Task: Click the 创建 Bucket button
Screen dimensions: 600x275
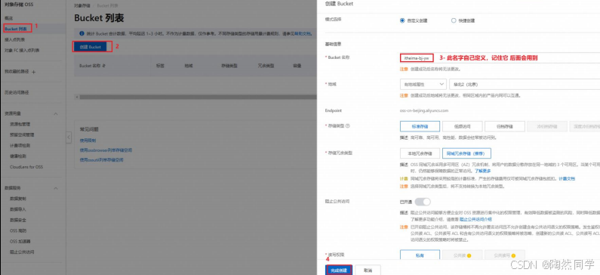Action: click(91, 47)
